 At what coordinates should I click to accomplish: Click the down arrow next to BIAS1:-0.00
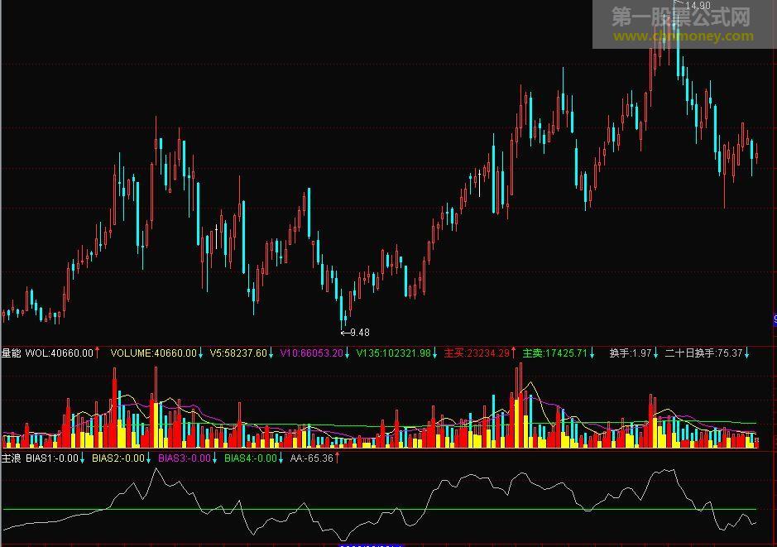83,458
